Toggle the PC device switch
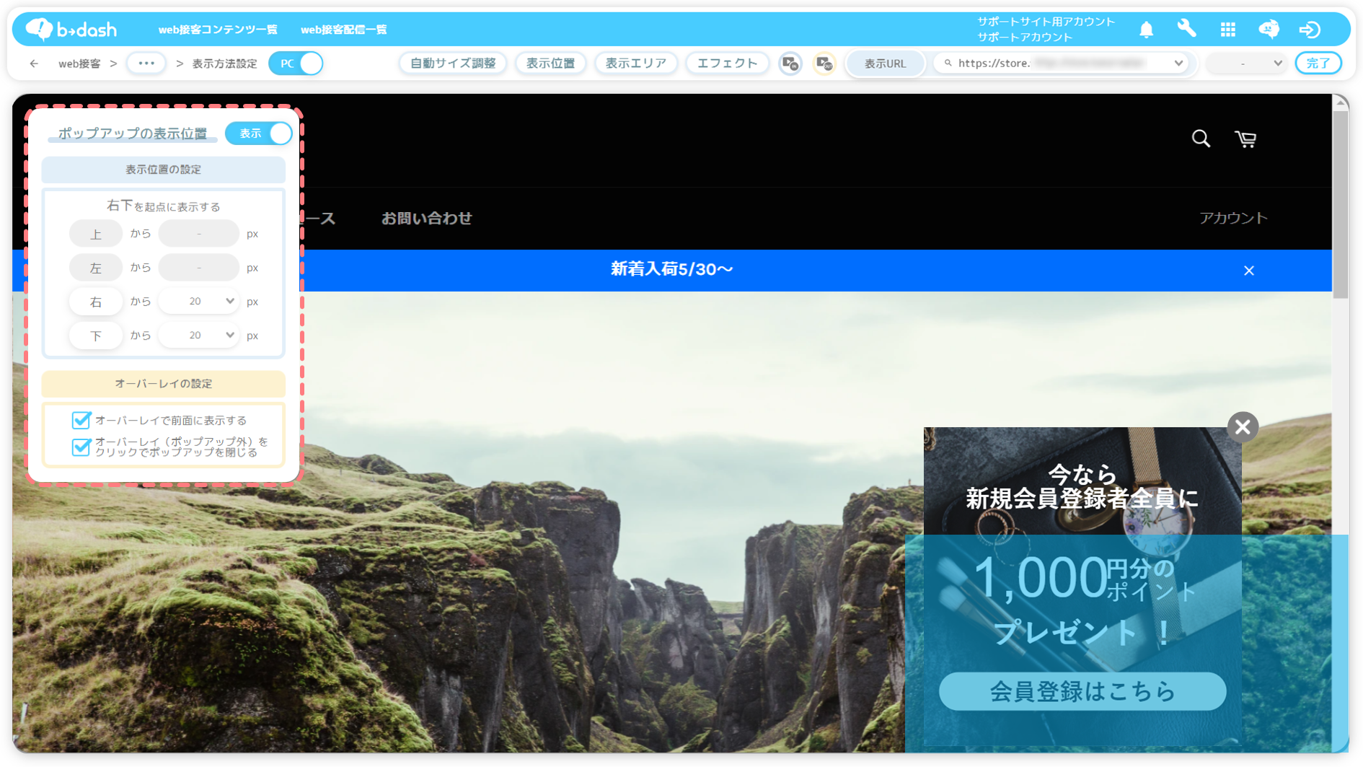1363x767 pixels. click(x=296, y=63)
